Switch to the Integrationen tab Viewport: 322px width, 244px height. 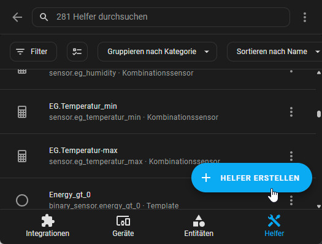(x=48, y=226)
